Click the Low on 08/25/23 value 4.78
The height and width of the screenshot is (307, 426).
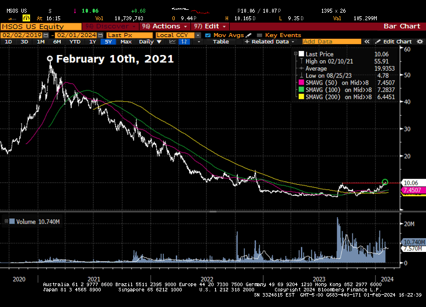pos(383,76)
